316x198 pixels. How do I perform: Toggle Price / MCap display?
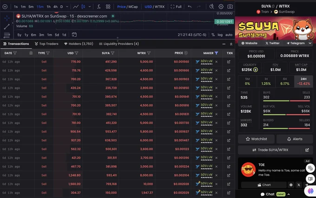point(127,7)
